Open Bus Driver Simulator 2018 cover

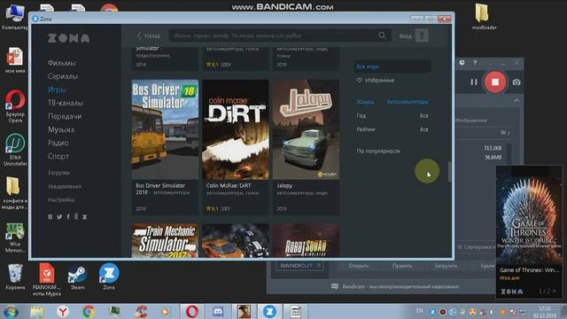click(165, 129)
